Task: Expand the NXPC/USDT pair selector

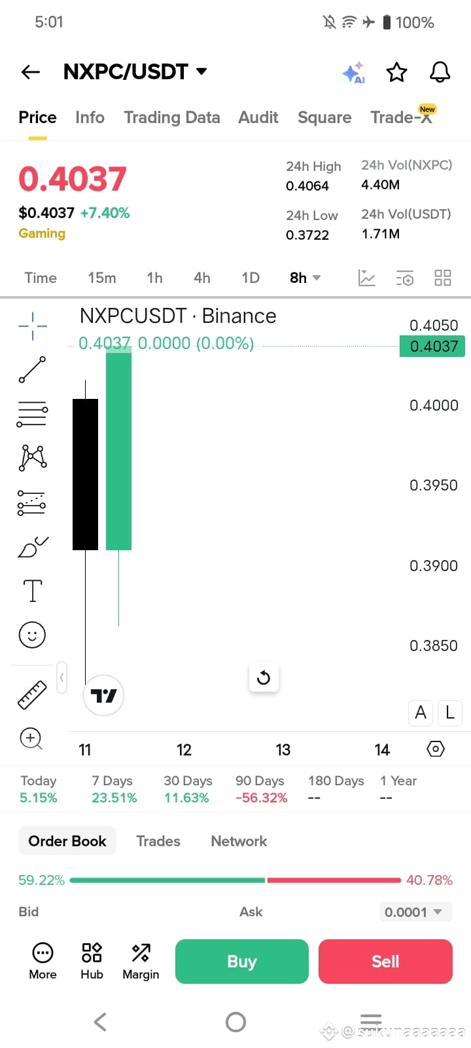Action: point(135,71)
